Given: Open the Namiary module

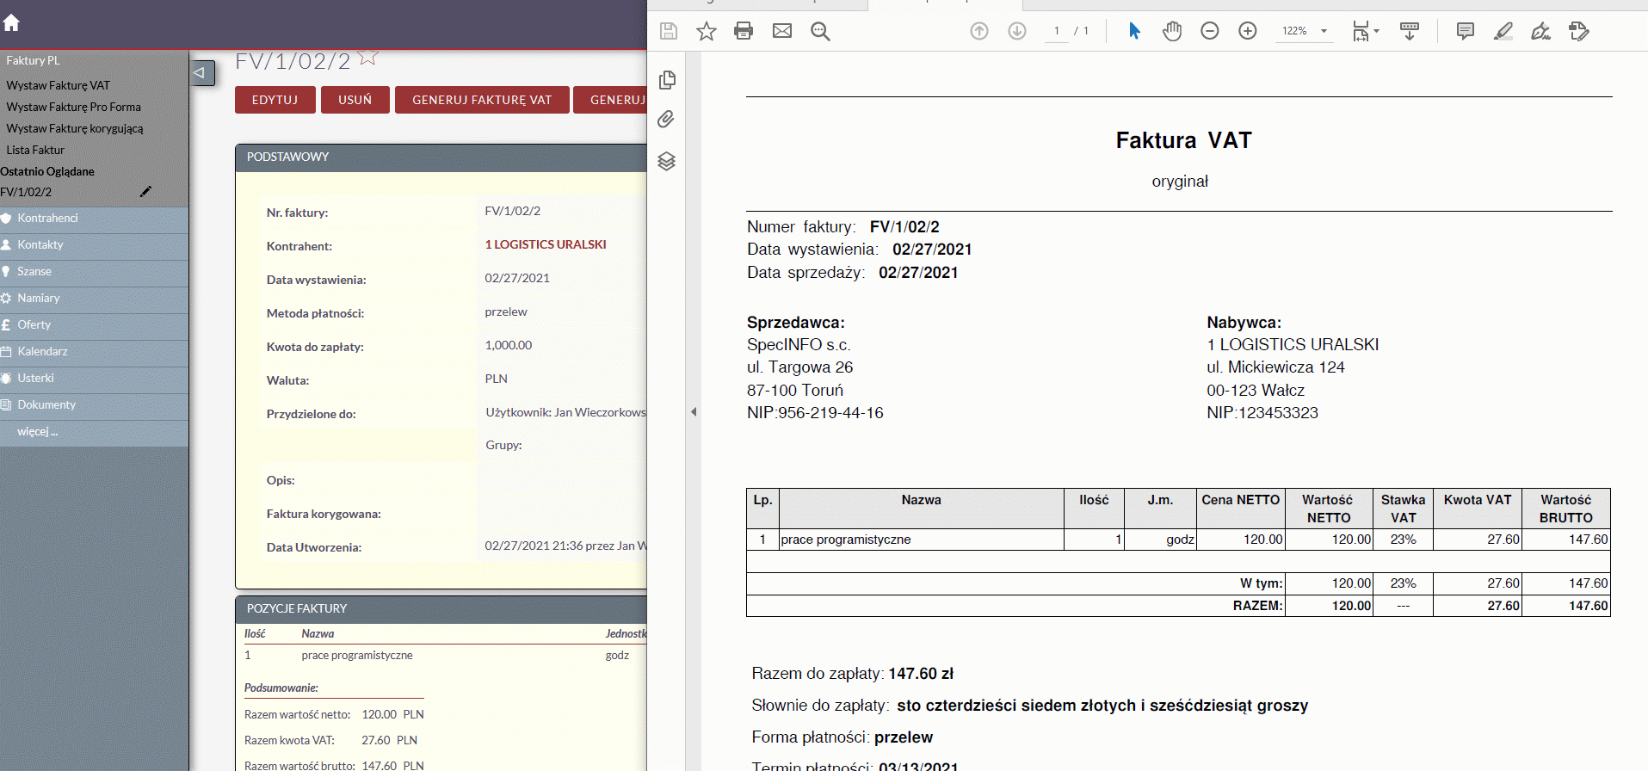Looking at the screenshot, I should 94,299.
